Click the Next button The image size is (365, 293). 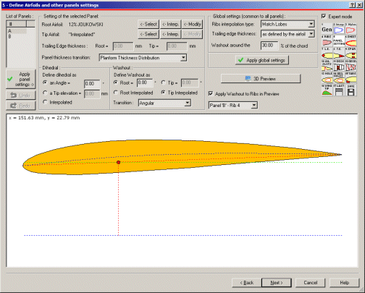[x=277, y=283]
